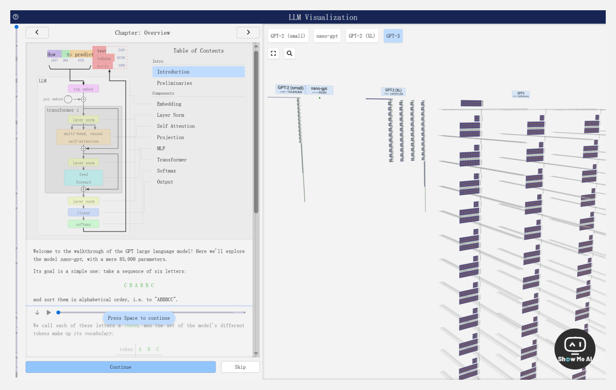Select the GPT-3 model button
This screenshot has height=390, width=616.
click(x=393, y=36)
